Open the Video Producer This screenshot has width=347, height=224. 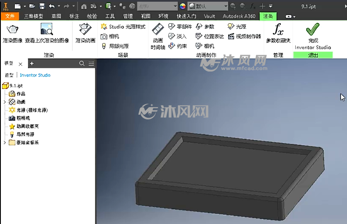pyautogui.click(x=244, y=36)
